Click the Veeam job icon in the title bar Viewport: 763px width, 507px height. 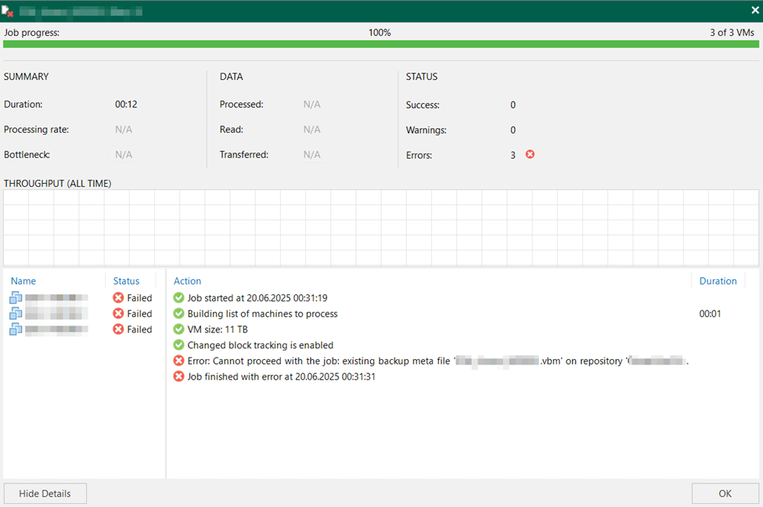point(10,10)
